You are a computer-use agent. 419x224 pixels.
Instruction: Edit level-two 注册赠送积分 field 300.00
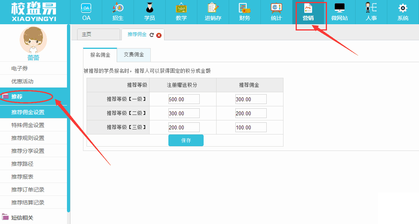tap(184, 113)
